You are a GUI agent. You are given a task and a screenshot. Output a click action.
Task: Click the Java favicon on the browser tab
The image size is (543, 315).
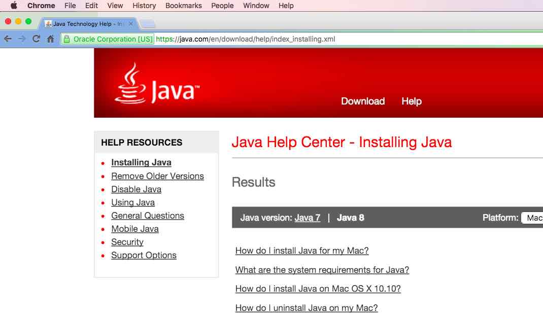(49, 24)
